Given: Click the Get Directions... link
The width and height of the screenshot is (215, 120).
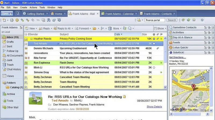Looking at the screenshot, I should pos(177,57).
